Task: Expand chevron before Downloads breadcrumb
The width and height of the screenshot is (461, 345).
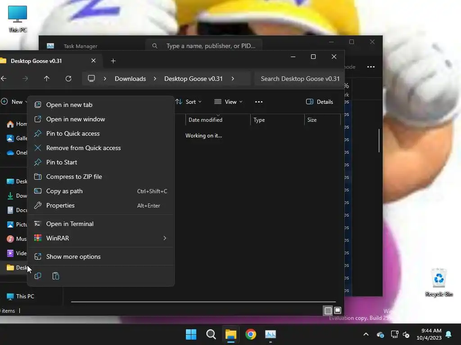Action: 105,79
